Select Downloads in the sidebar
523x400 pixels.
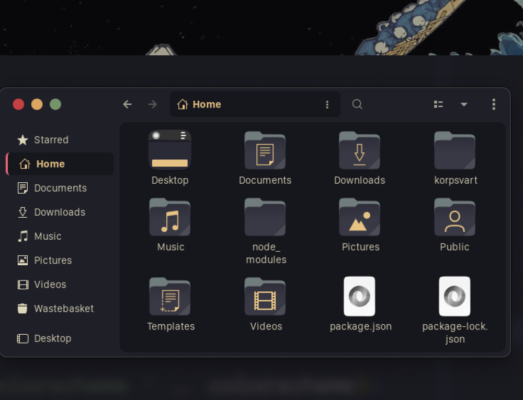pos(59,212)
